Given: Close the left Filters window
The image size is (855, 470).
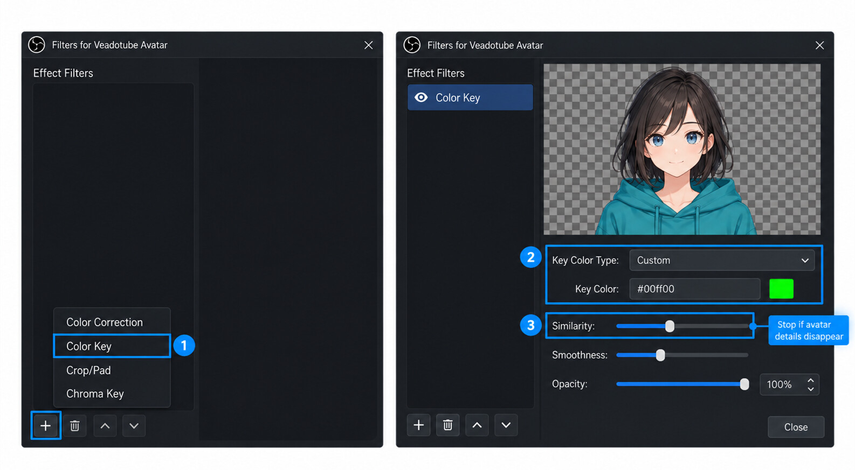Looking at the screenshot, I should 369,45.
